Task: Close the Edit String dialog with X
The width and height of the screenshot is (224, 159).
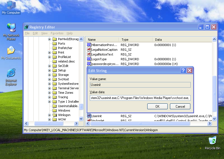Action: 190,71
